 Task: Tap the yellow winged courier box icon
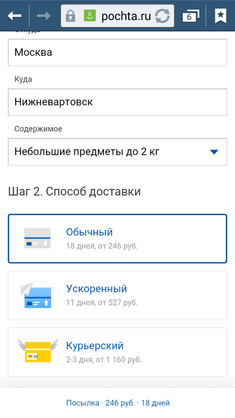tap(38, 351)
